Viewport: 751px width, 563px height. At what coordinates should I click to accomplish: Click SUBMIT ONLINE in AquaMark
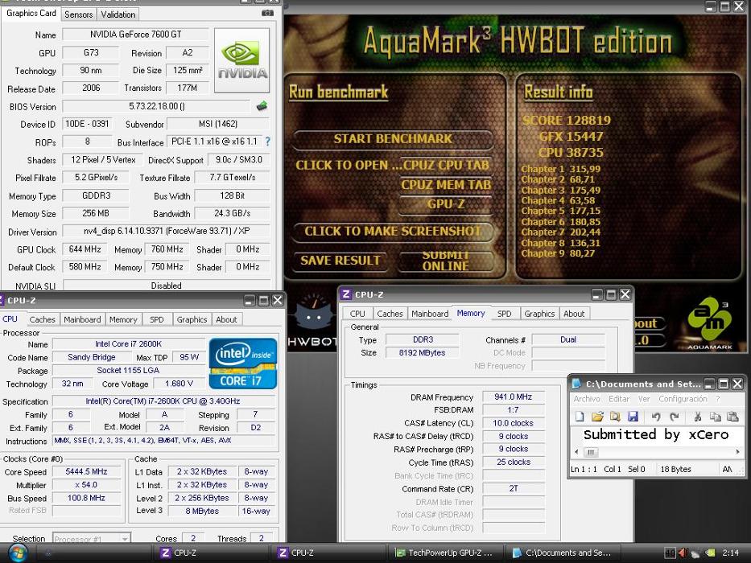coord(446,261)
